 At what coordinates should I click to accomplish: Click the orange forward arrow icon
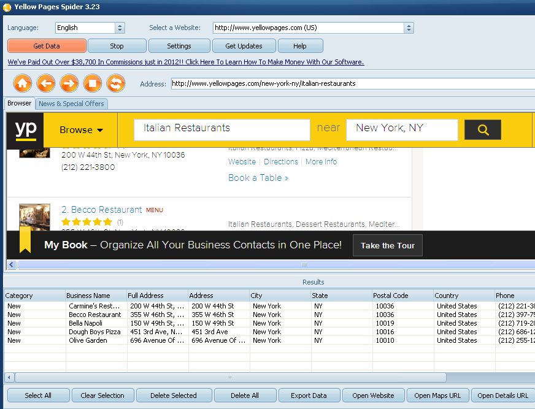(x=69, y=83)
